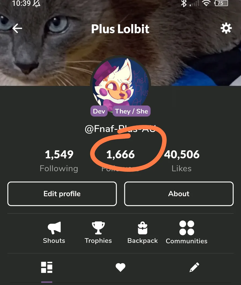Tap the muted notification bell in status bar

click(36, 3)
